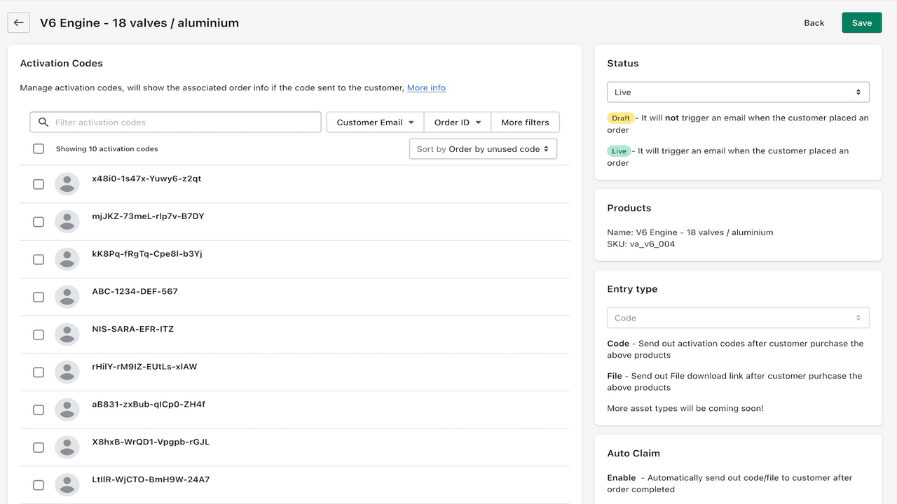Image resolution: width=897 pixels, height=504 pixels.
Task: Select checkbox for code X8hxB-WrQD1-Vpgpb-rGJL
Action: pyautogui.click(x=39, y=447)
